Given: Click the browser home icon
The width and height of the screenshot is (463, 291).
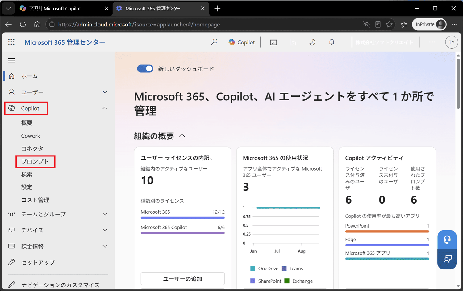Looking at the screenshot, I should [37, 24].
